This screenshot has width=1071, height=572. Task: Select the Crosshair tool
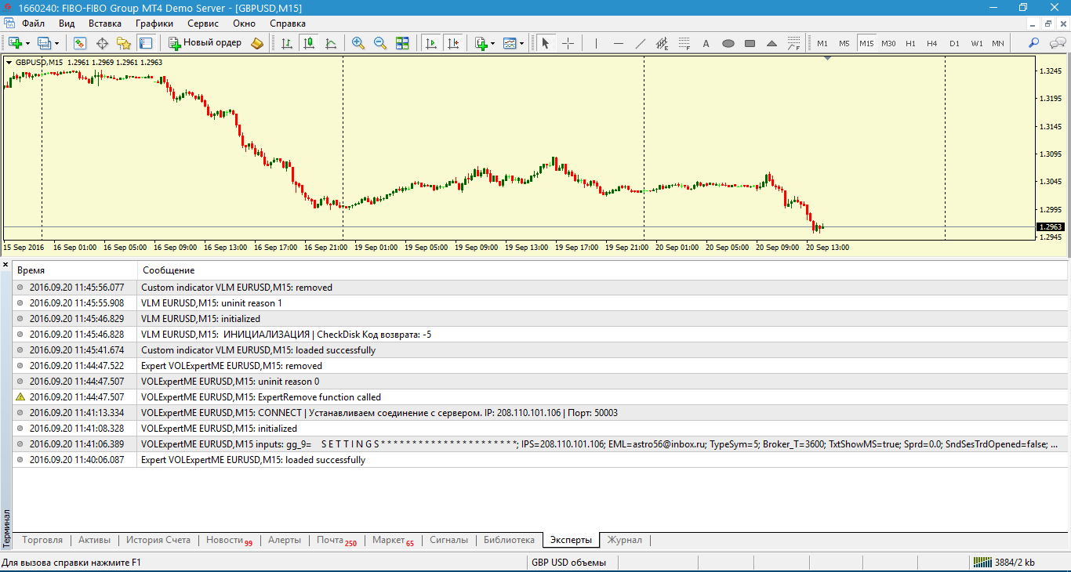(x=568, y=43)
